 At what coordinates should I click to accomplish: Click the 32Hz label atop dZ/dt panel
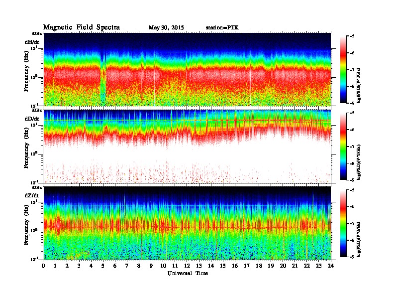(37, 187)
